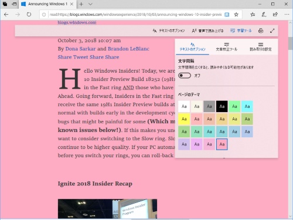Open the blogs.windows.com link

pyautogui.click(x=77, y=22)
